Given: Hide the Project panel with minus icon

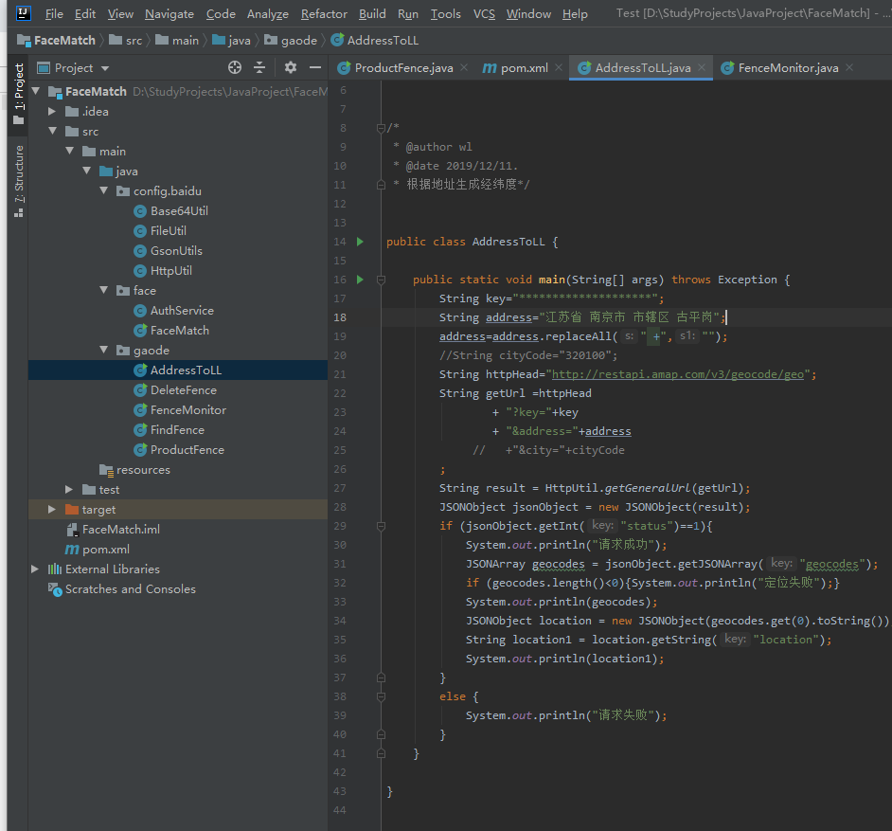Looking at the screenshot, I should point(315,67).
